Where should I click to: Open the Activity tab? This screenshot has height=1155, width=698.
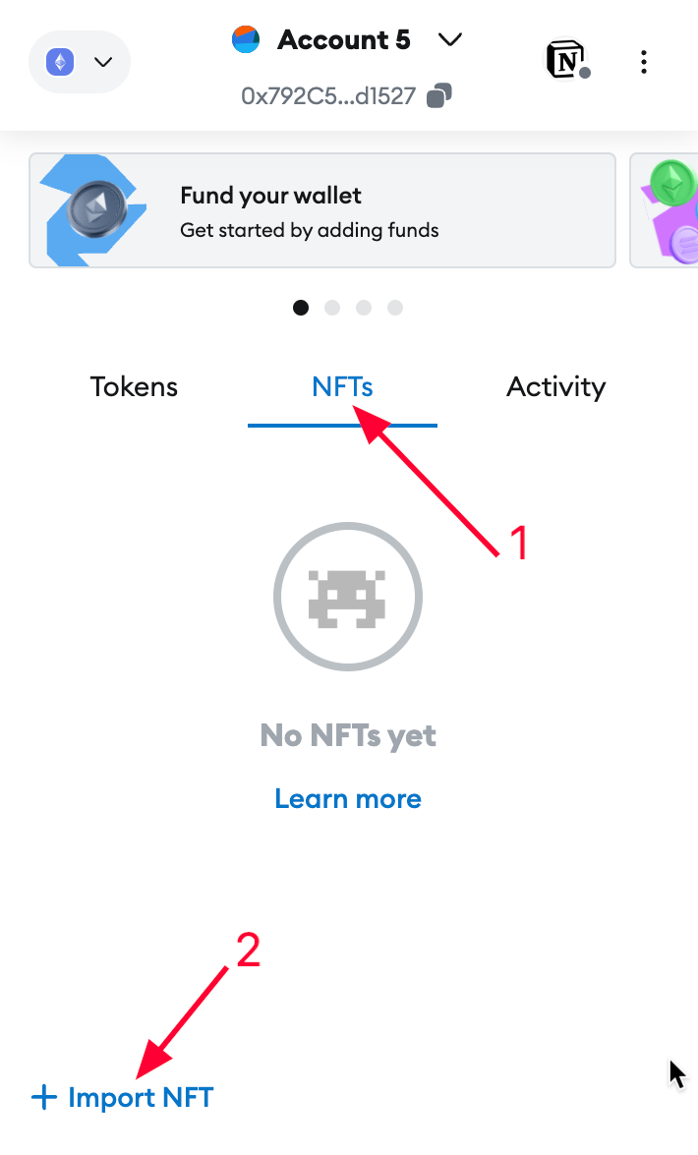pos(555,387)
